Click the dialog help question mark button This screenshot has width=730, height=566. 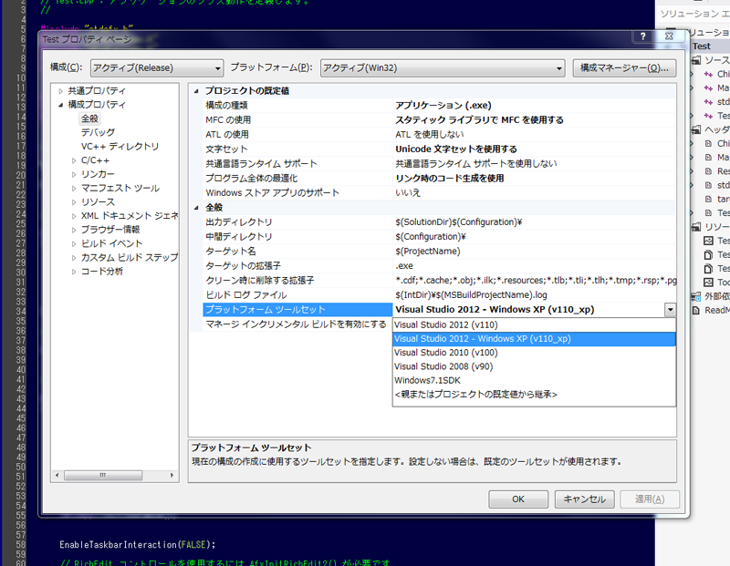point(643,36)
